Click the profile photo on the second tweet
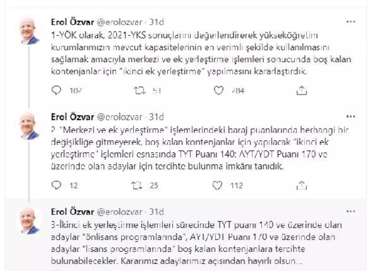 click(x=28, y=126)
